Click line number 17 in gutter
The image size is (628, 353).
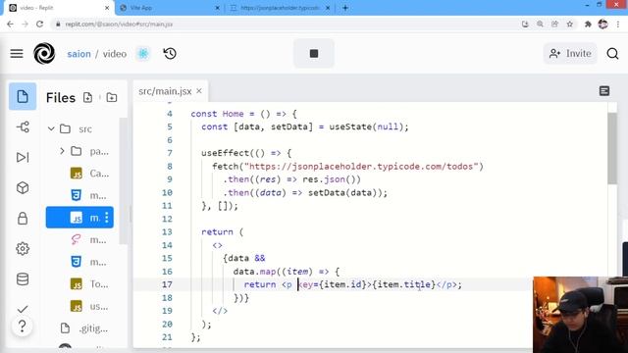[167, 284]
